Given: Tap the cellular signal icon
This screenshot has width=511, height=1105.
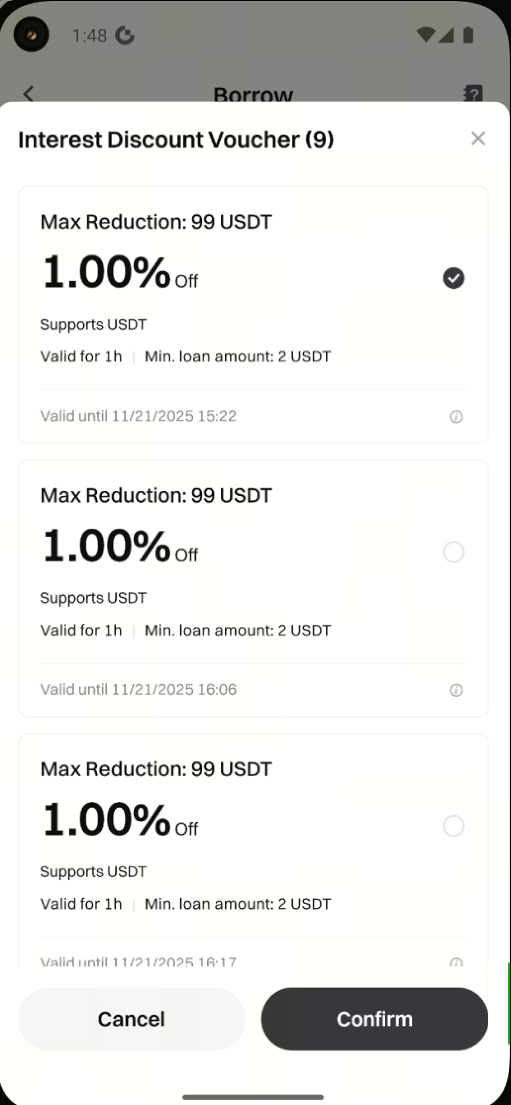Looking at the screenshot, I should 446,35.
